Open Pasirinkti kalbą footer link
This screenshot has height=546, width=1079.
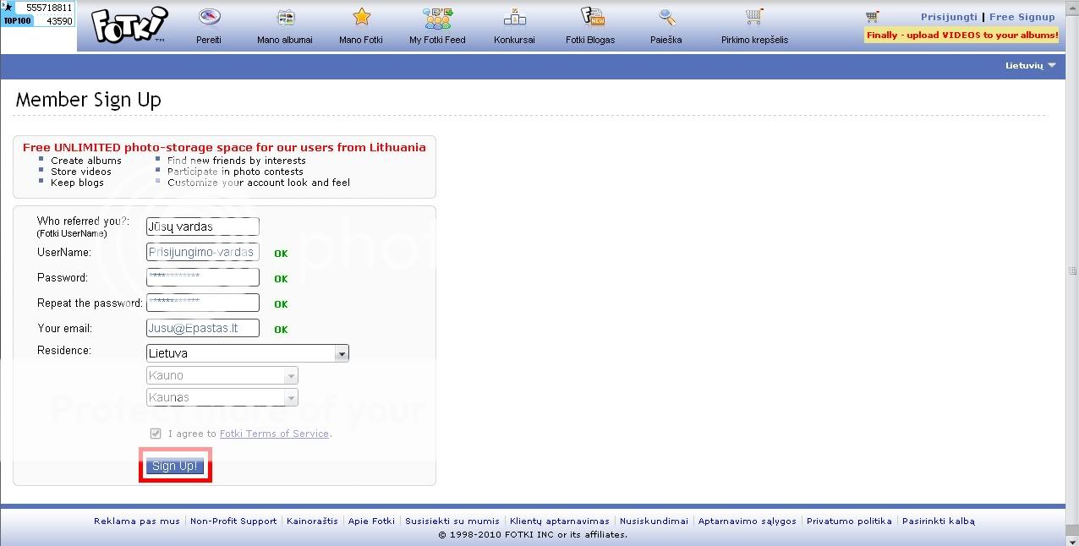[939, 521]
